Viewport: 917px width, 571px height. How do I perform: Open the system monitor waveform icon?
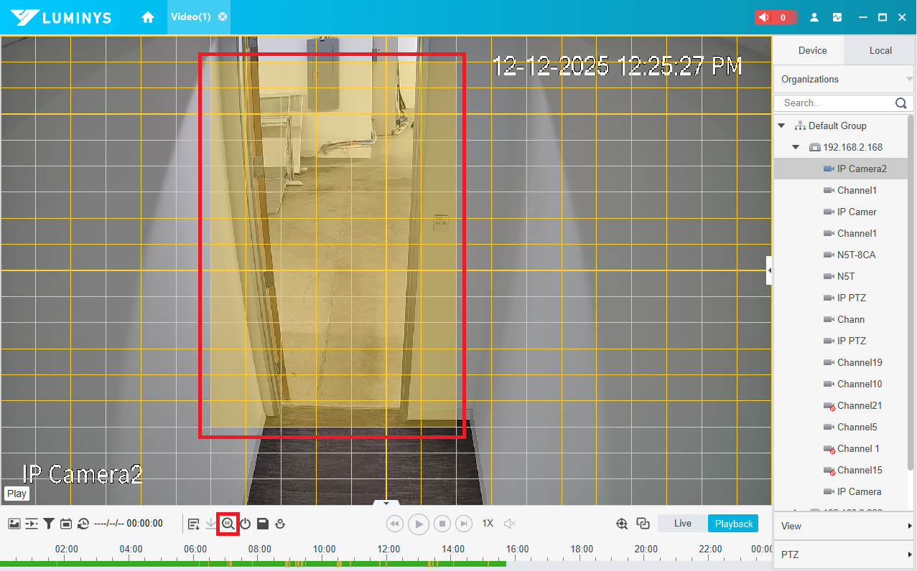tap(837, 17)
